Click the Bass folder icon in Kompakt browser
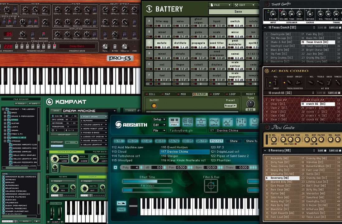The height and width of the screenshot is (224, 342). (x=9, y=113)
